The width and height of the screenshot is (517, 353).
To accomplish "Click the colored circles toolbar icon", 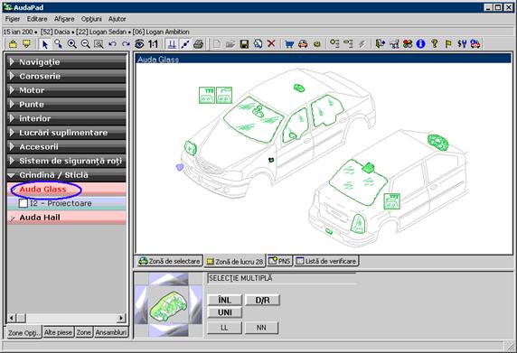I will pos(408,44).
